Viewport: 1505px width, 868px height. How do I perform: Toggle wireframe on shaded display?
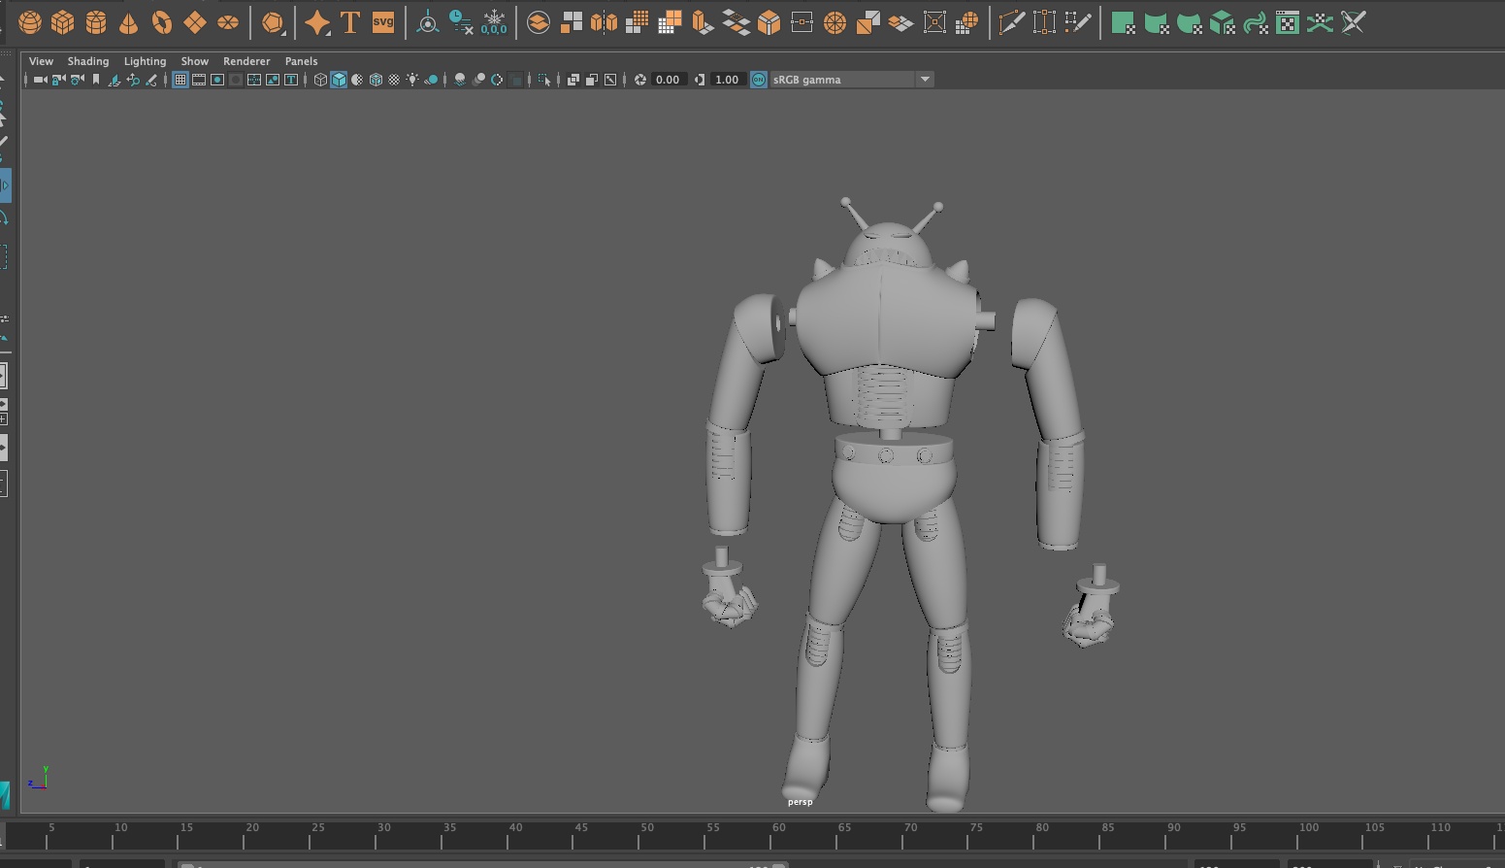pyautogui.click(x=376, y=80)
